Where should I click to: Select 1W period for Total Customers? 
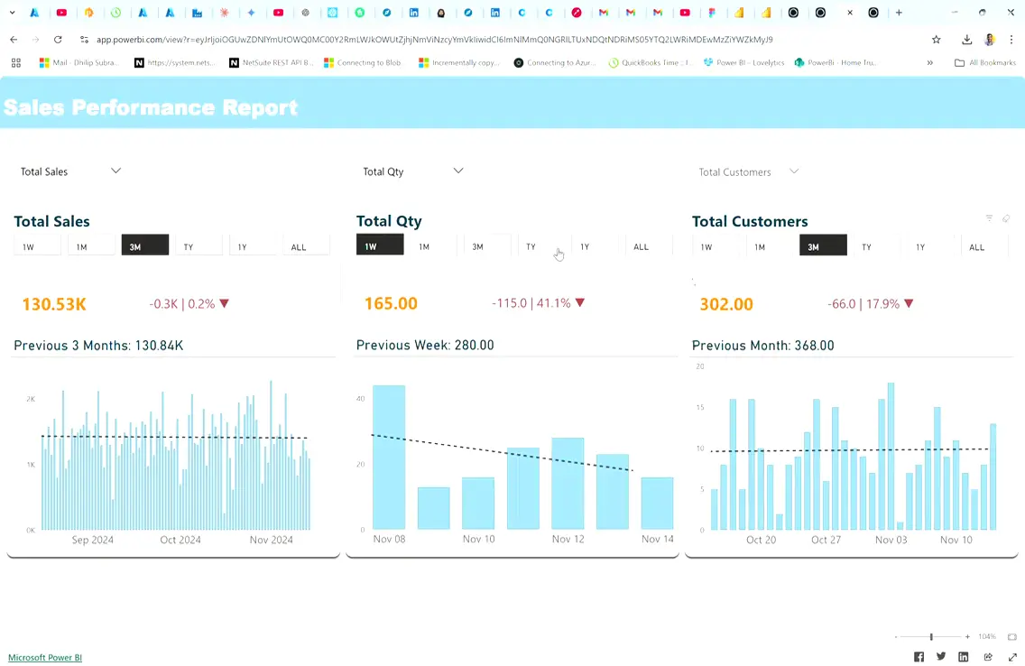click(x=716, y=247)
